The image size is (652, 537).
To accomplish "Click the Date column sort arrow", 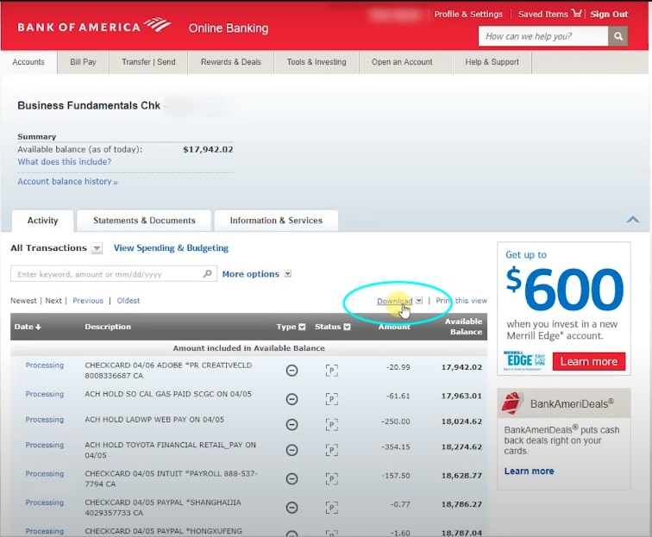I will tap(38, 327).
